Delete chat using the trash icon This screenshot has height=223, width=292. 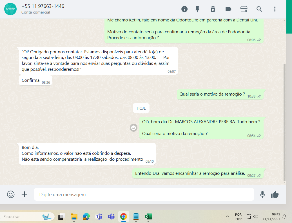[x=213, y=9]
